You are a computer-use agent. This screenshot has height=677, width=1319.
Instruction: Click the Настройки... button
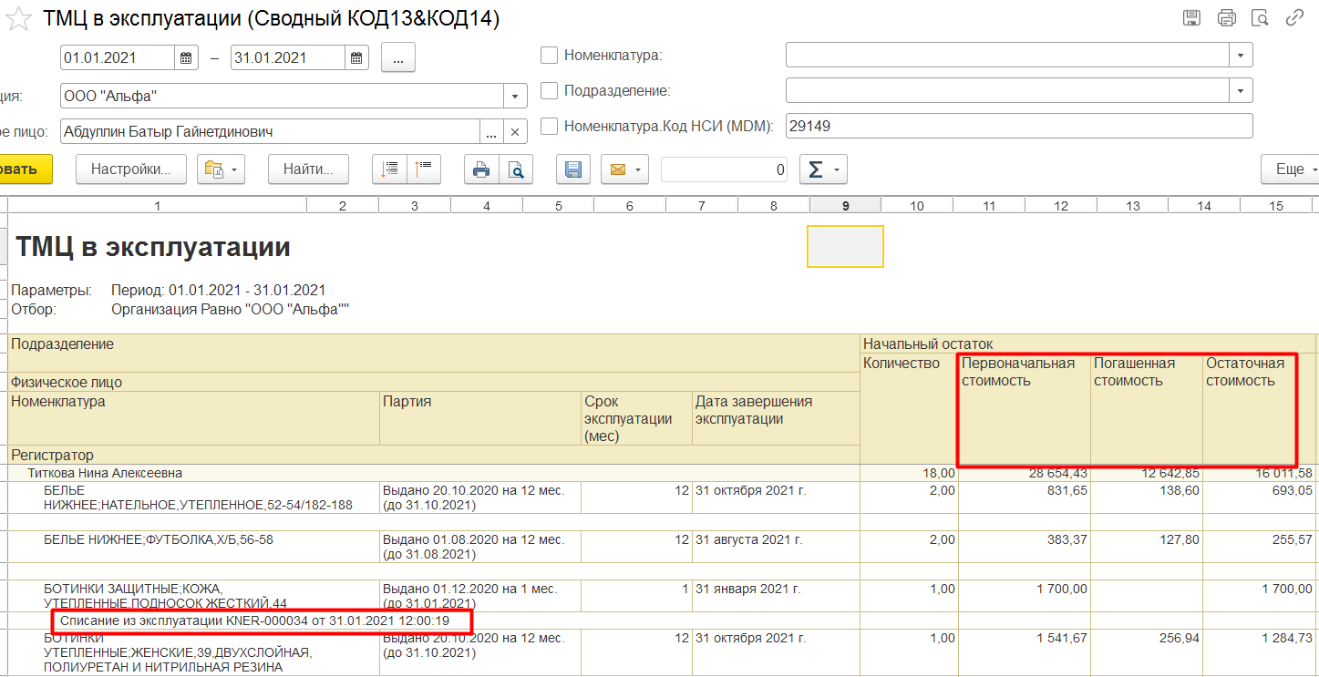[x=131, y=169]
